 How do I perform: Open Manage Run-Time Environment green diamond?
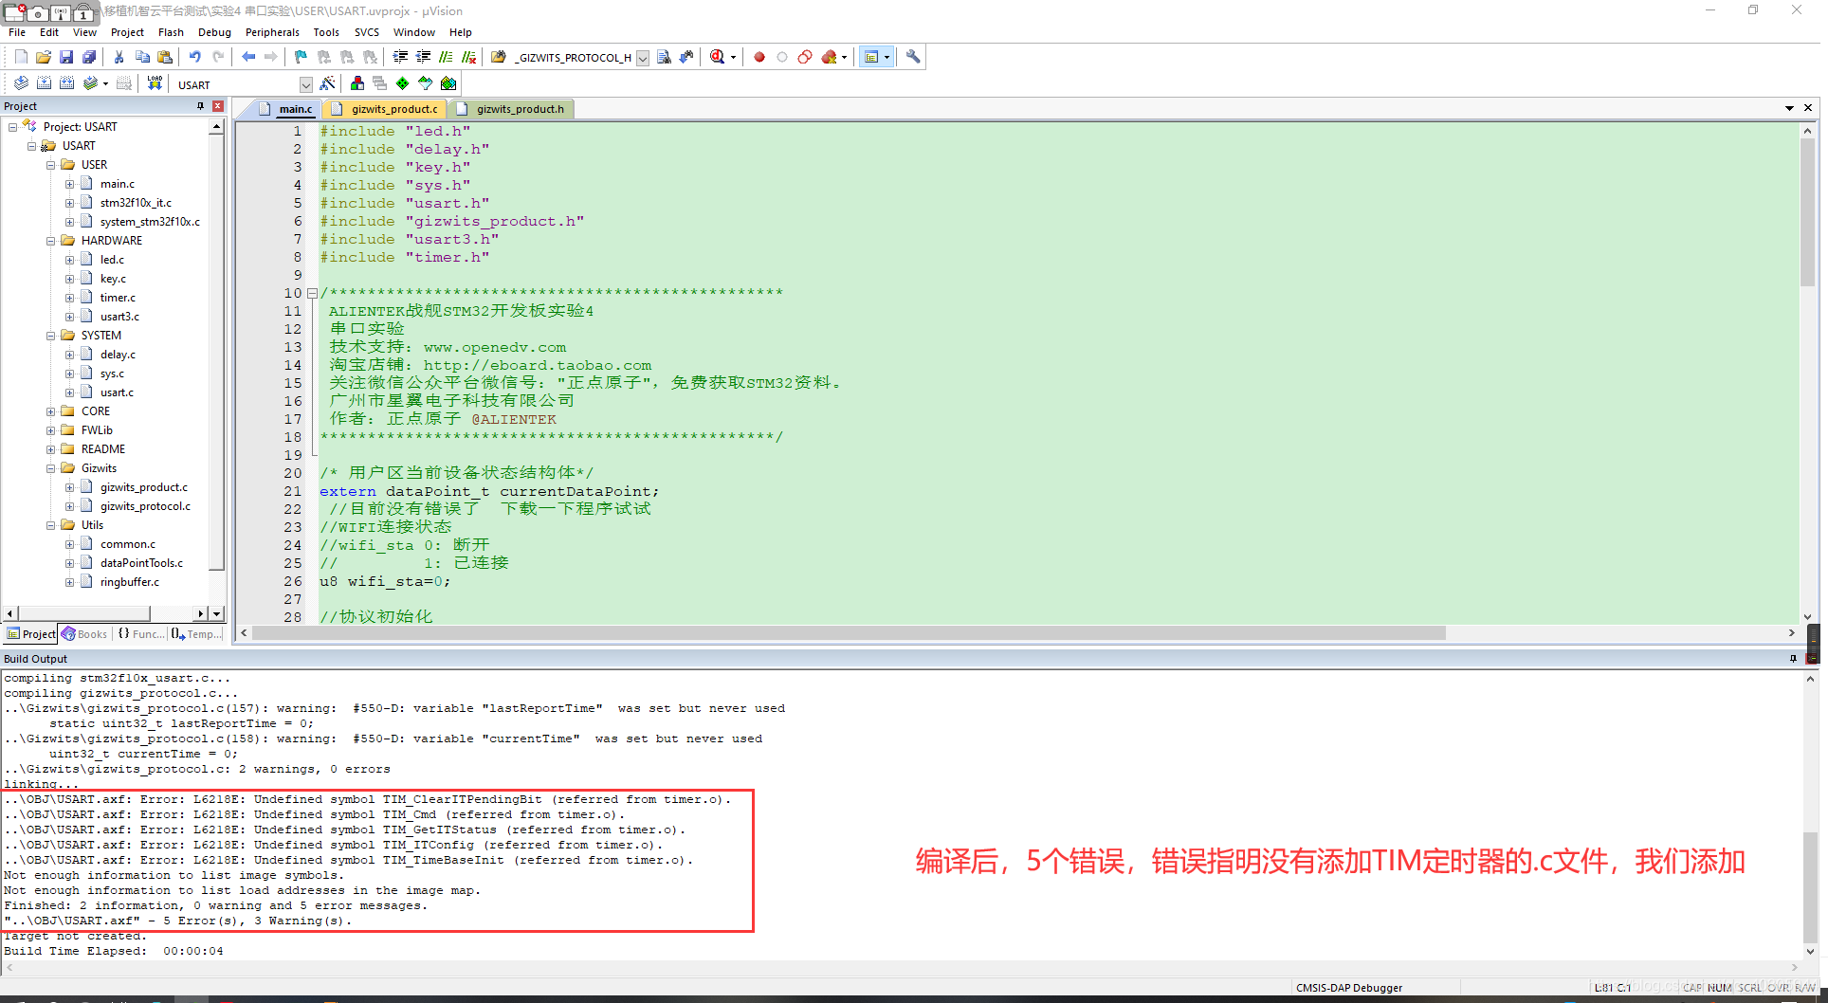403,83
